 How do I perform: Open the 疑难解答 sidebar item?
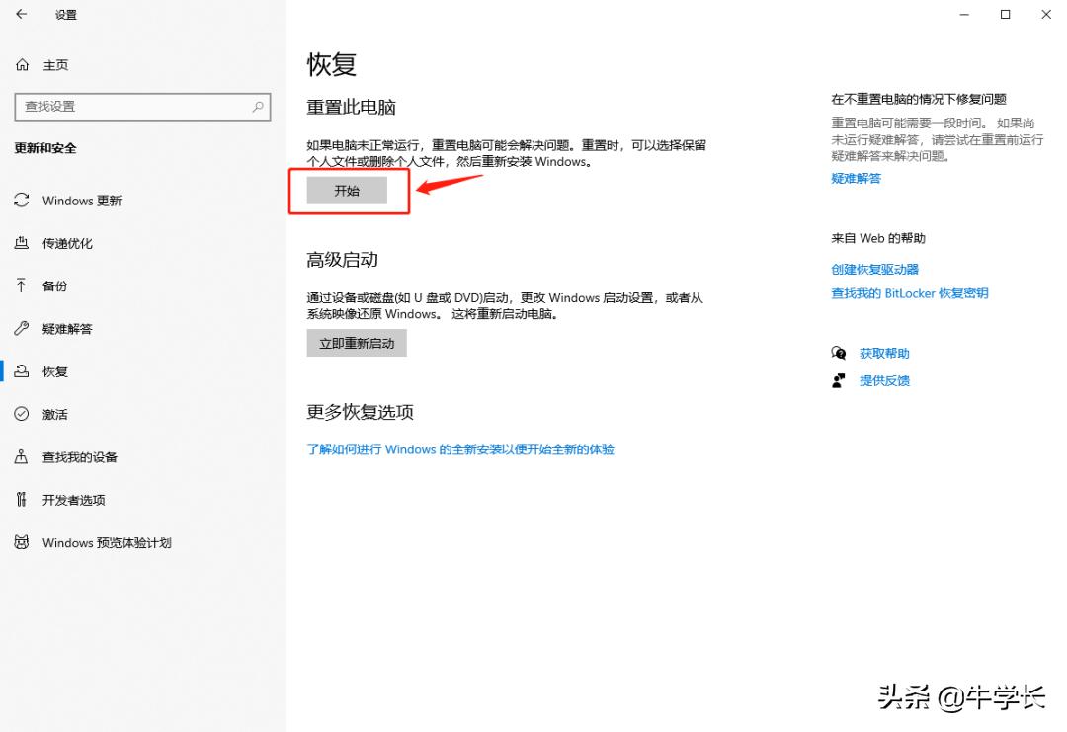(x=22, y=328)
